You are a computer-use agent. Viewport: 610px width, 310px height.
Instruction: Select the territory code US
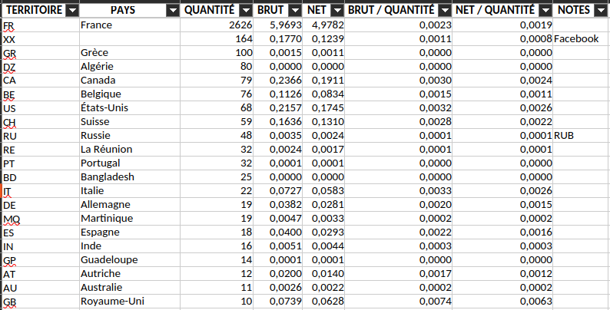(x=40, y=108)
